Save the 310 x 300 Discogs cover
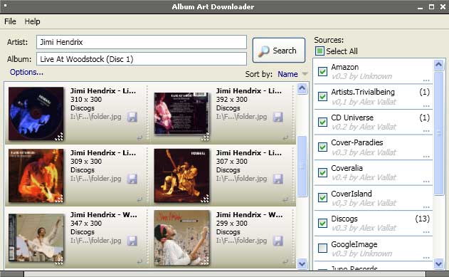 [x=132, y=117]
